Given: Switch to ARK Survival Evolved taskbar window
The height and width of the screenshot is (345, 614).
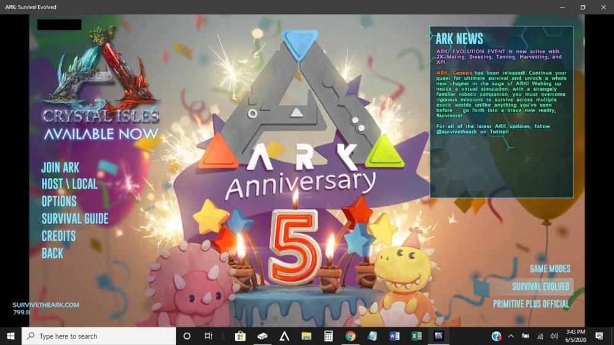Looking at the screenshot, I should (x=438, y=336).
